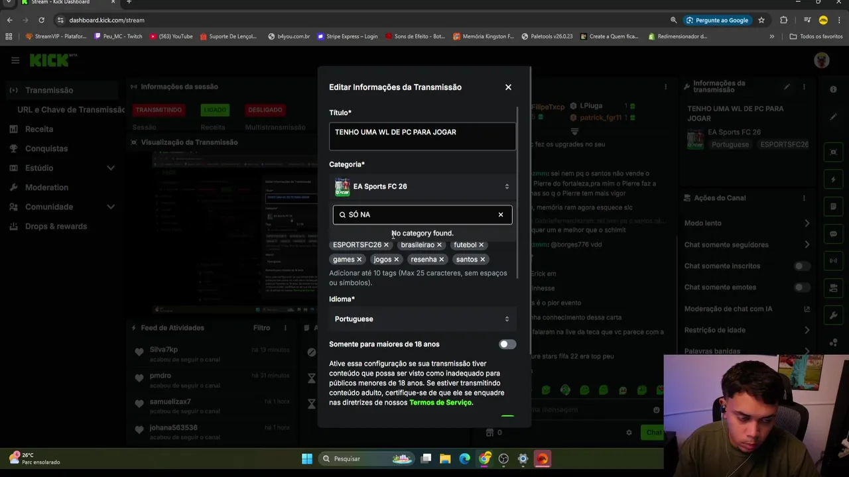Open the Windows Start menu
The height and width of the screenshot is (477, 849).
(x=307, y=458)
